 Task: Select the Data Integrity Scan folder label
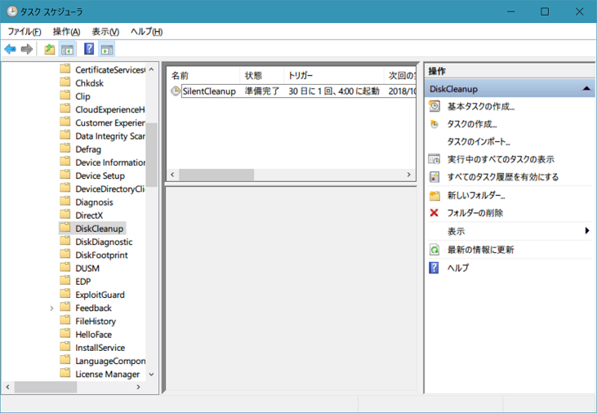[110, 136]
